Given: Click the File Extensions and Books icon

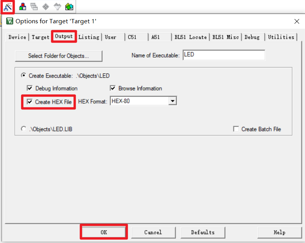Looking at the screenshot, I should [23, 7].
